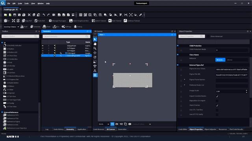Click the redo arrow icon
The height and width of the screenshot is (141, 252).
pyautogui.click(x=48, y=15)
